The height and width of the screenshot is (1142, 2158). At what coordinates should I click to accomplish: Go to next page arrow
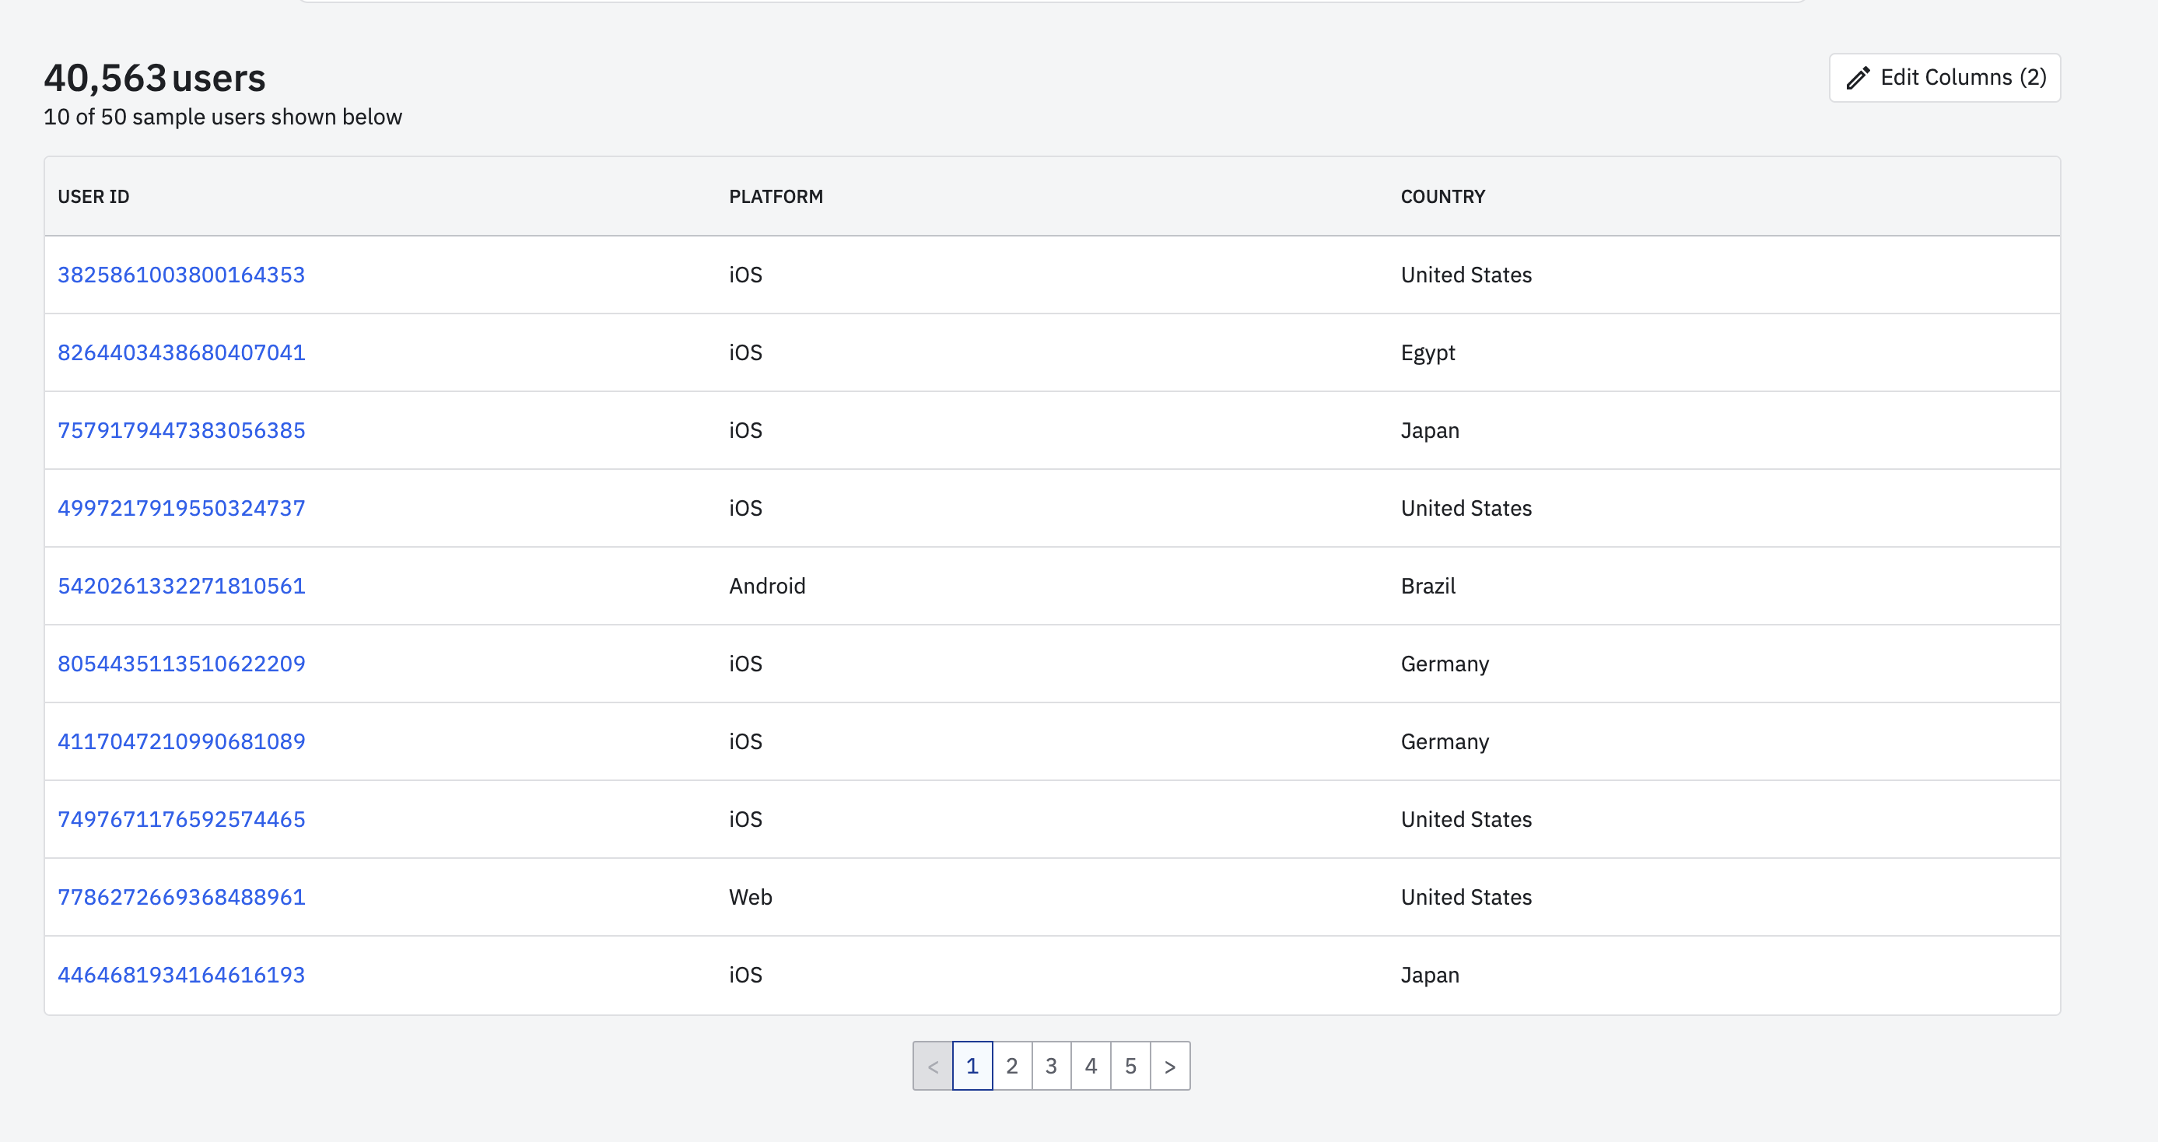point(1169,1066)
